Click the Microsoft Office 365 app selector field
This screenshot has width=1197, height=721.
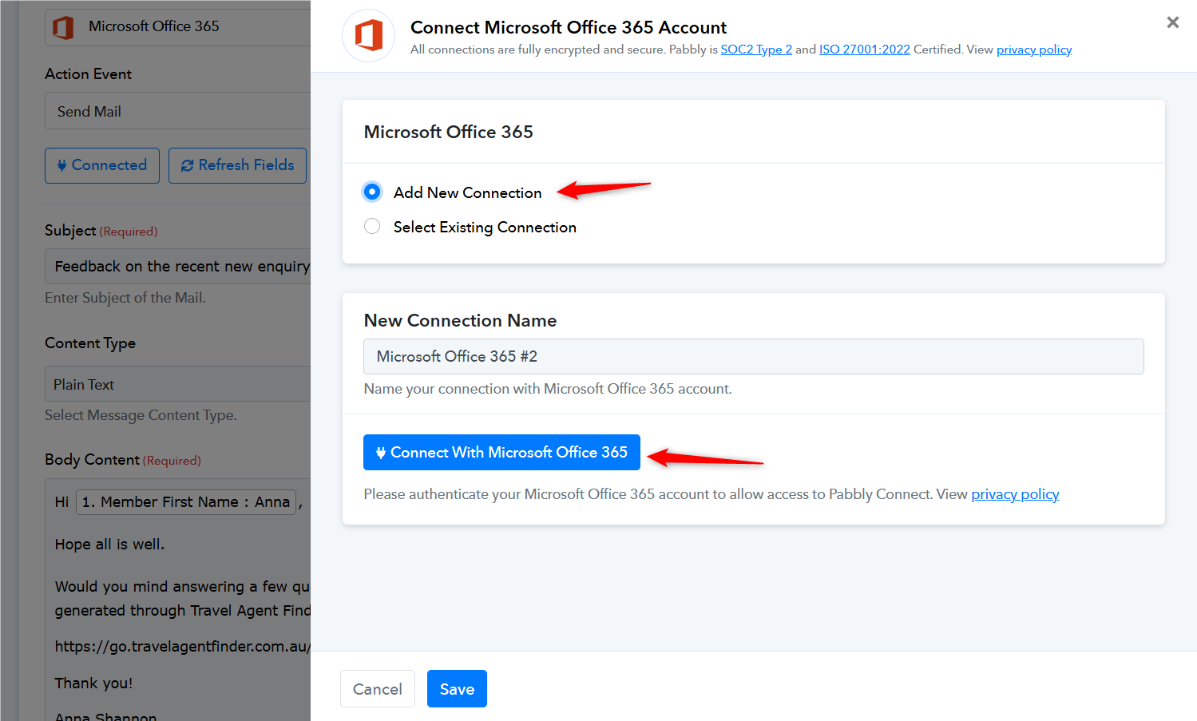point(177,26)
